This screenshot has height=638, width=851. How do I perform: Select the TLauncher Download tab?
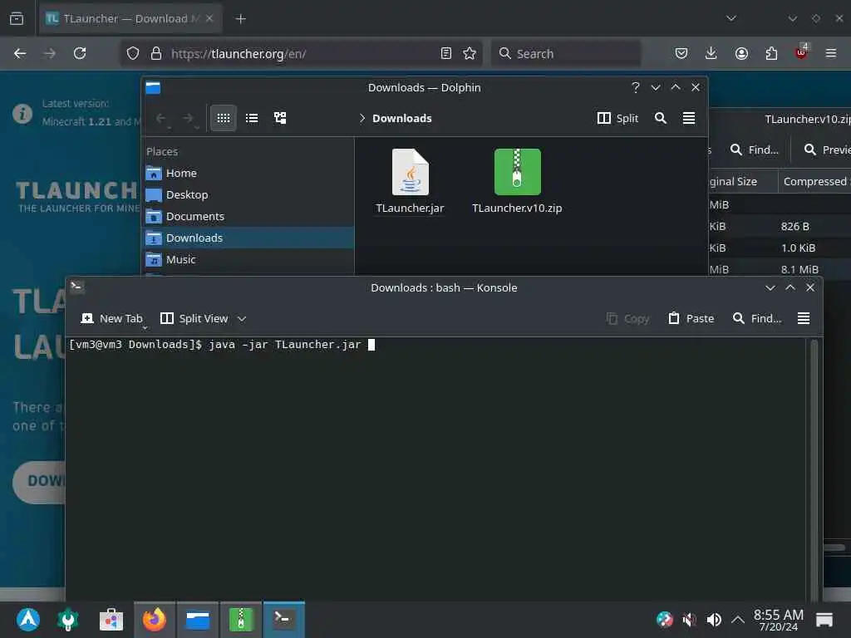[130, 18]
